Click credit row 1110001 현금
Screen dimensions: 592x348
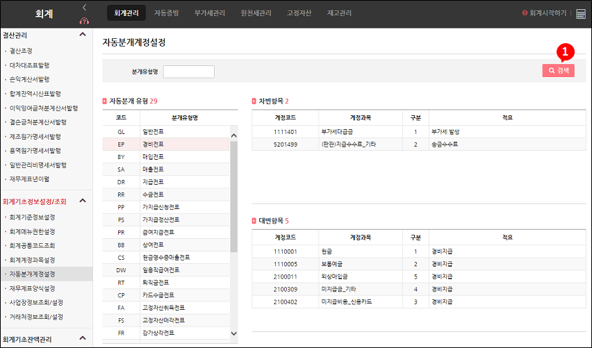point(419,251)
